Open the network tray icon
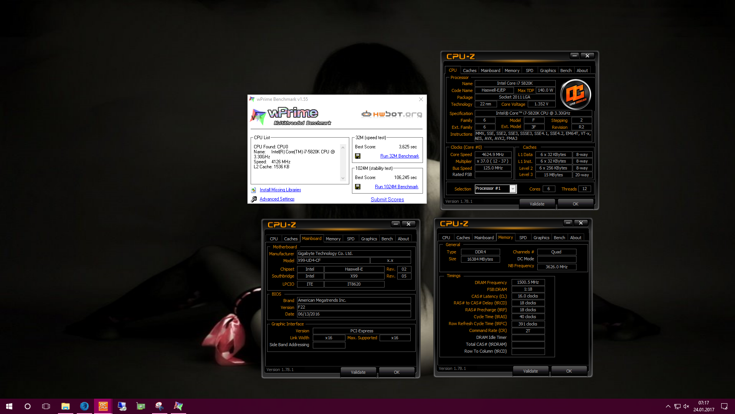This screenshot has height=414, width=735. 677,406
